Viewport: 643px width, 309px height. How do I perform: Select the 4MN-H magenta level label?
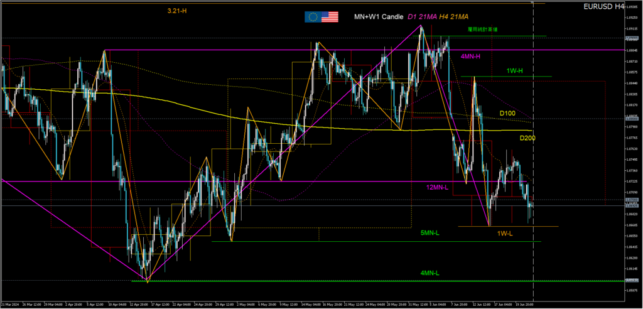[x=470, y=57]
